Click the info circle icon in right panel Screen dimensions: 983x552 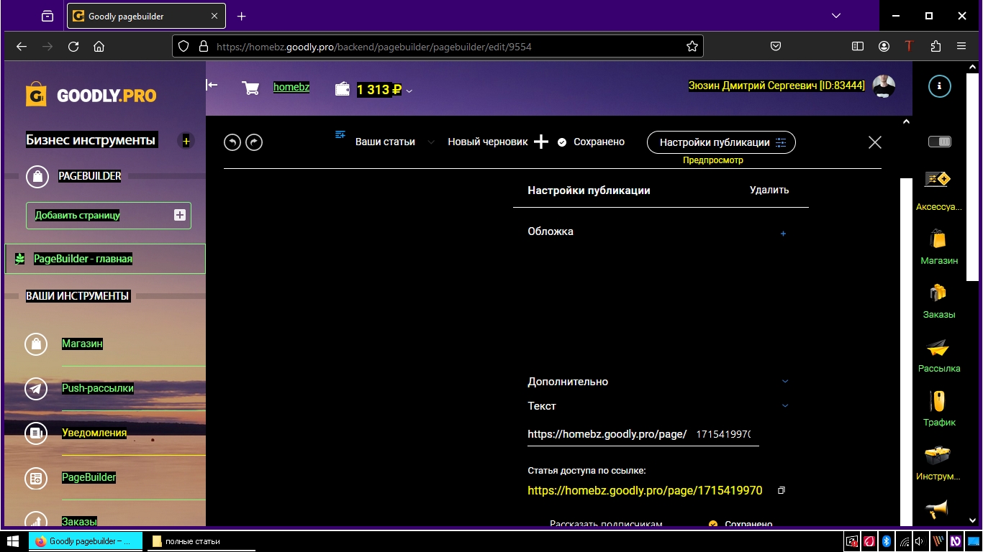pos(939,86)
